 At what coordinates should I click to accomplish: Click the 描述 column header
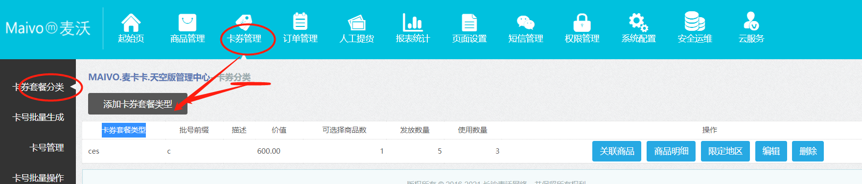point(239,130)
